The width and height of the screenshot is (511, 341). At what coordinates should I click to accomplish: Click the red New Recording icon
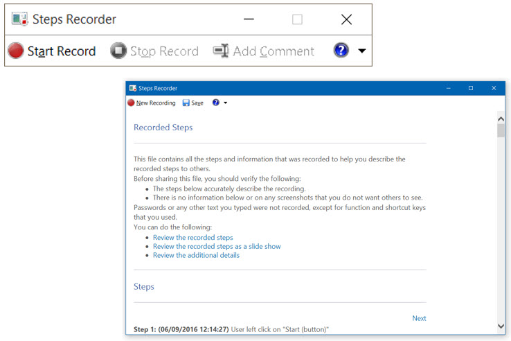click(131, 103)
